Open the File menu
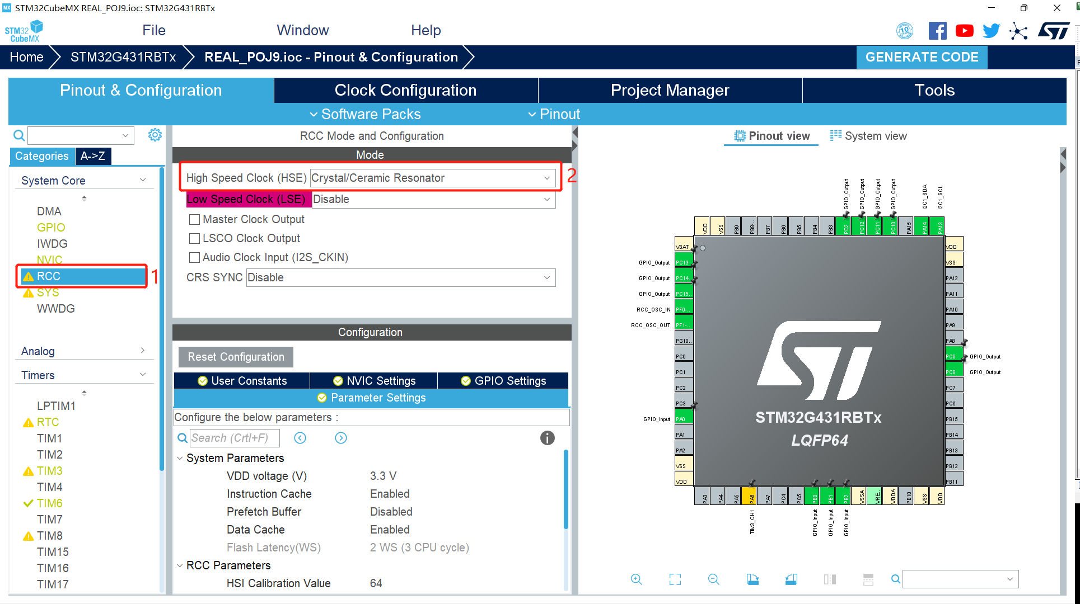 [153, 30]
